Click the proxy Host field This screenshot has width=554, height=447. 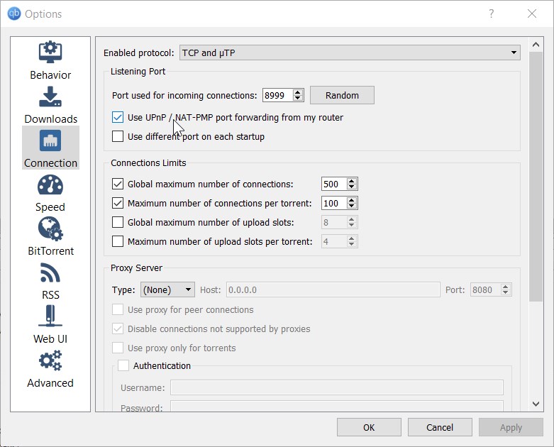333,289
